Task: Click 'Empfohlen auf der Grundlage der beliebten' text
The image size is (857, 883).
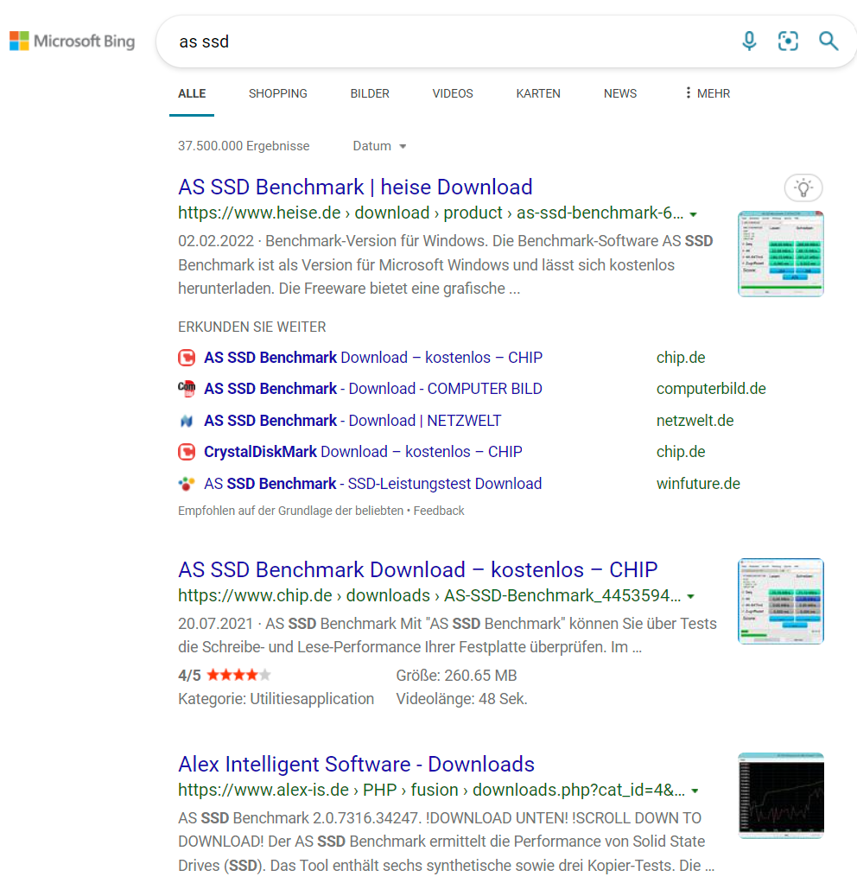Action: click(x=290, y=511)
